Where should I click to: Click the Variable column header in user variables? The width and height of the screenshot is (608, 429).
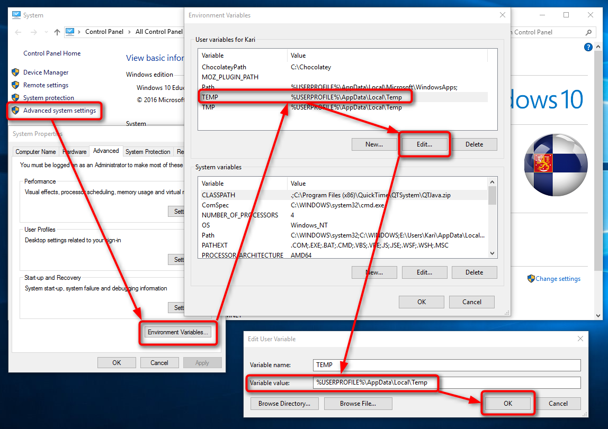(243, 56)
